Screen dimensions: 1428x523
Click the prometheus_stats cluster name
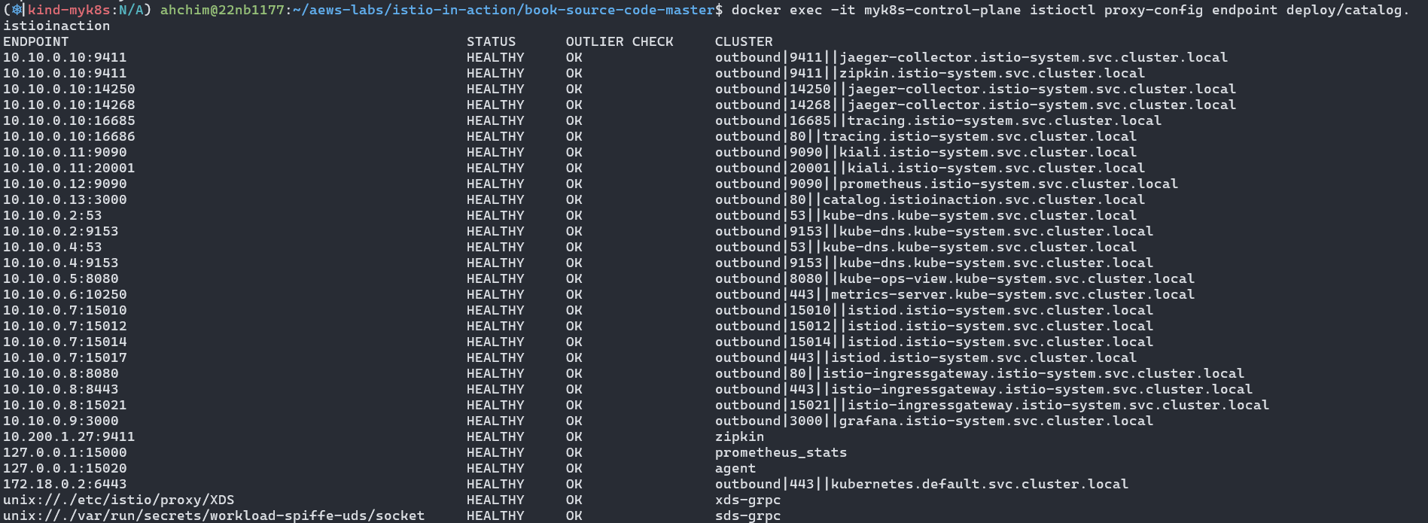(781, 452)
